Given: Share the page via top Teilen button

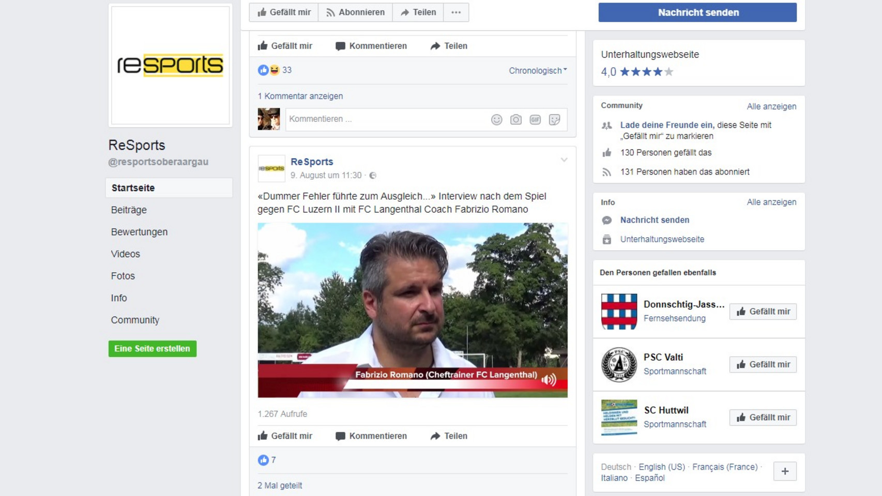Looking at the screenshot, I should click(418, 12).
